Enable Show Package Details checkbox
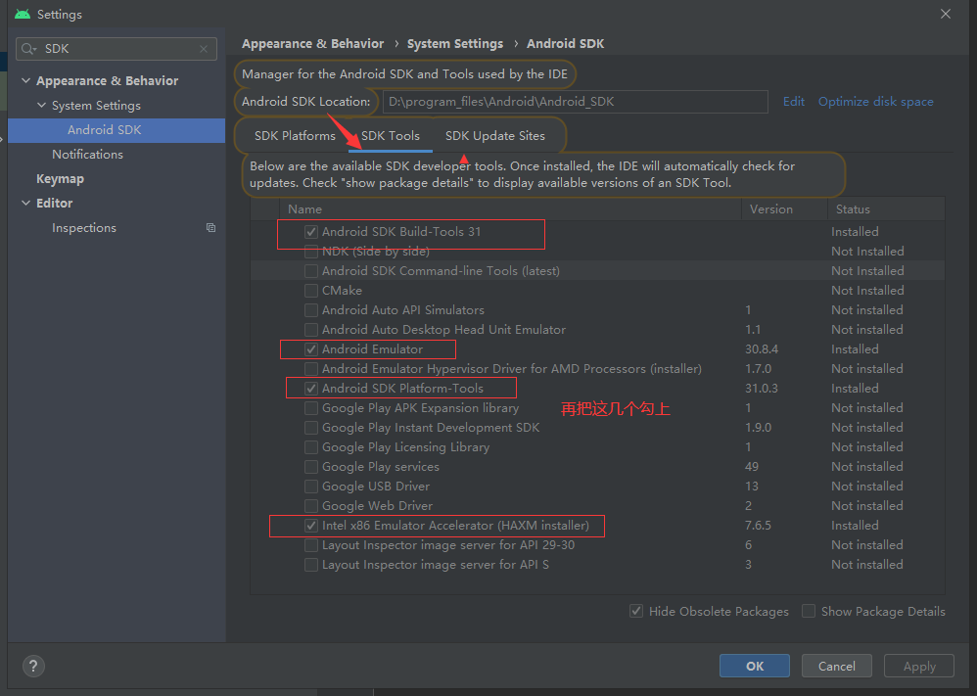This screenshot has width=977, height=696. pyautogui.click(x=809, y=611)
